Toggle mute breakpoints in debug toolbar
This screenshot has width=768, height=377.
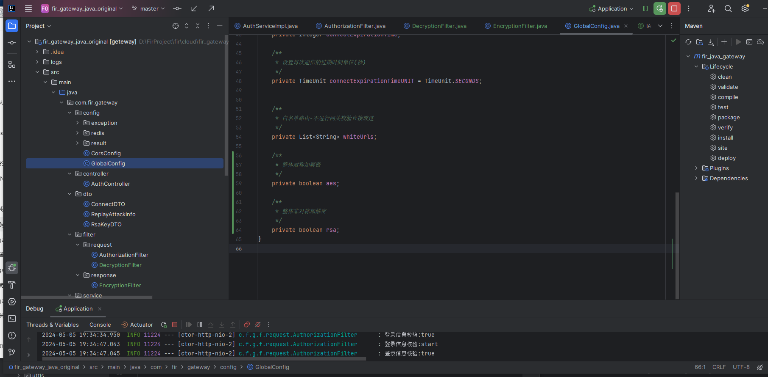coord(258,325)
